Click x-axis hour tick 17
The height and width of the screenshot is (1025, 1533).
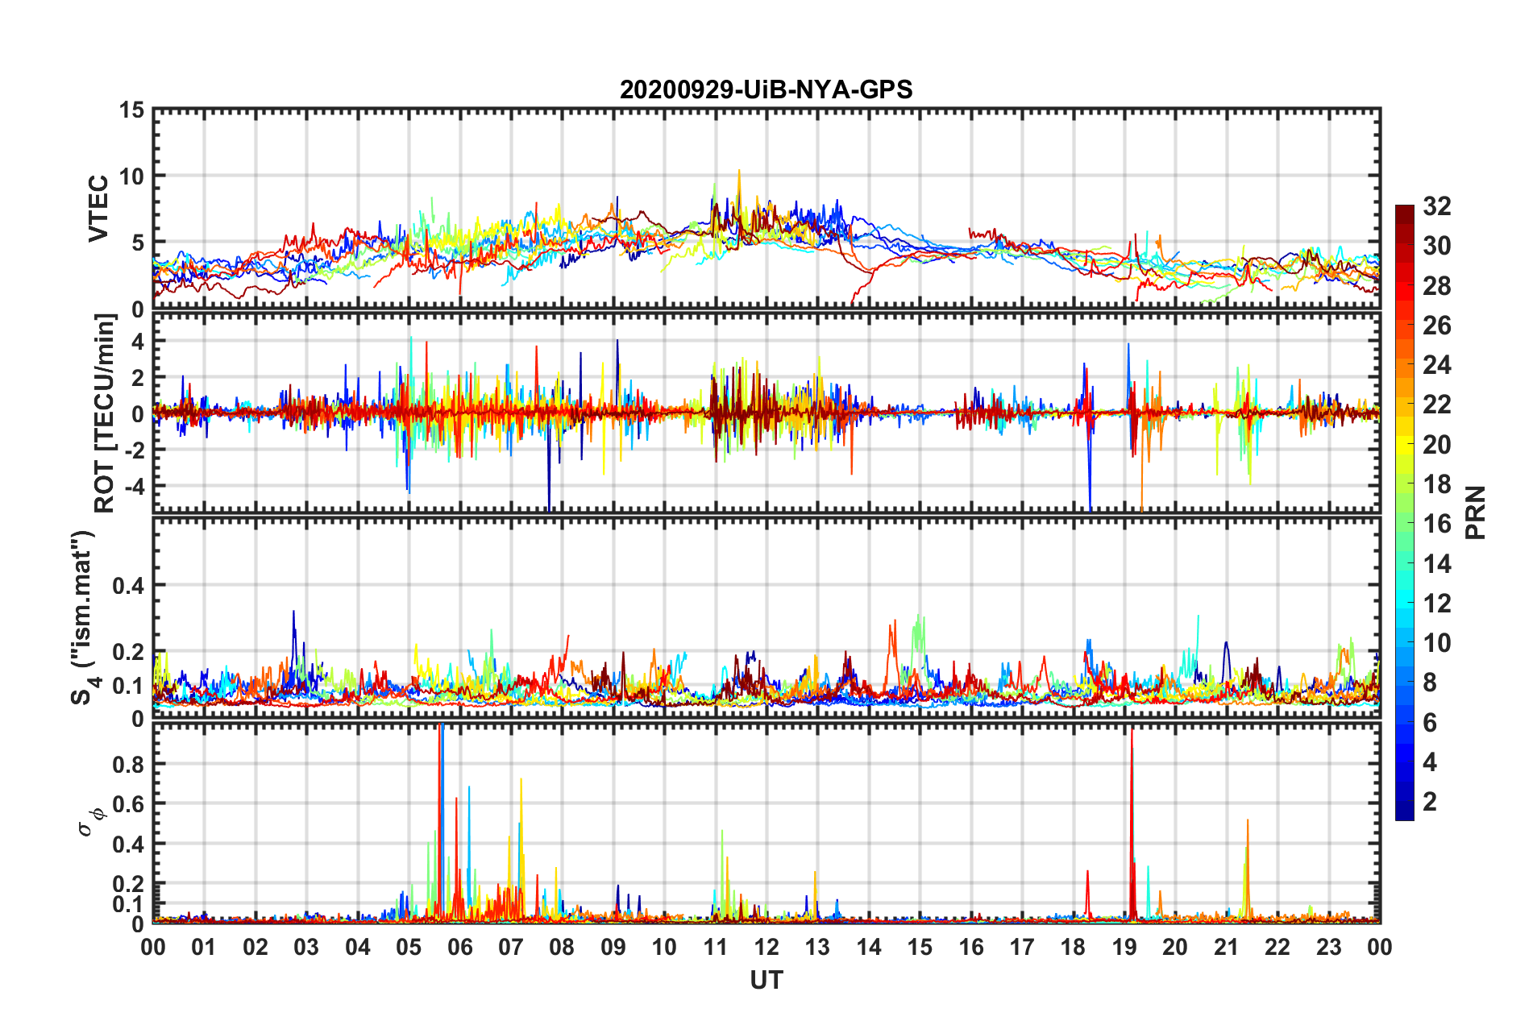1022,947
